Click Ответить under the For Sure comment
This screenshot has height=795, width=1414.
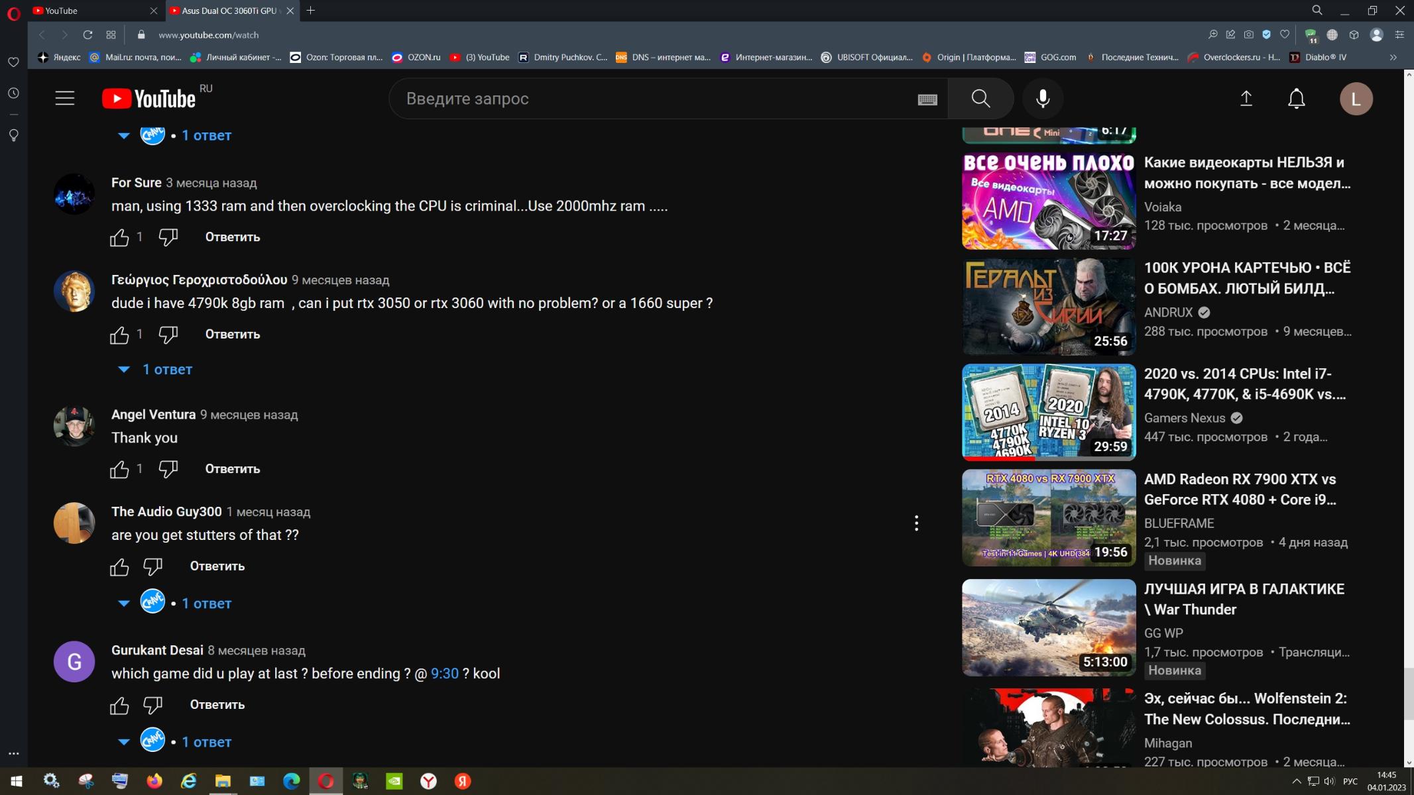pyautogui.click(x=232, y=237)
